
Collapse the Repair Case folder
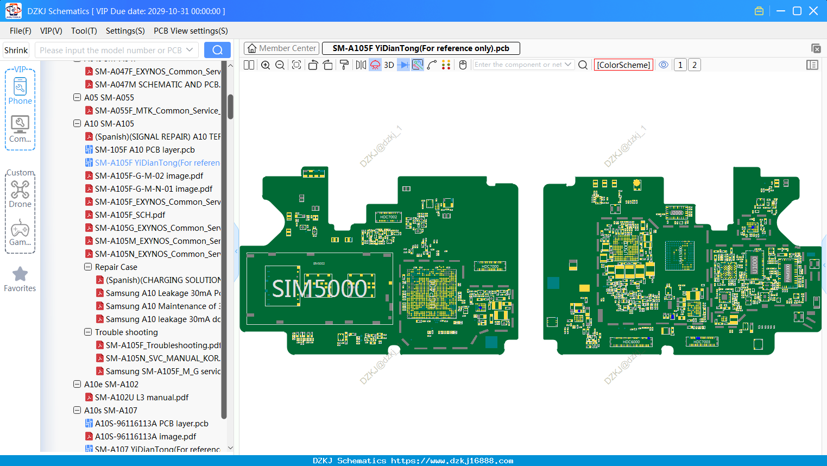[x=88, y=267]
